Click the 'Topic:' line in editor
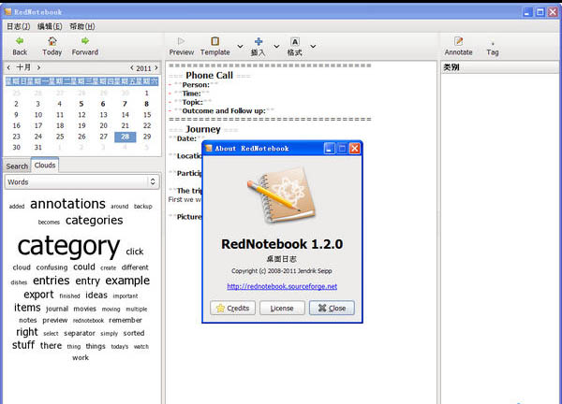This screenshot has height=404, width=562. 192,102
